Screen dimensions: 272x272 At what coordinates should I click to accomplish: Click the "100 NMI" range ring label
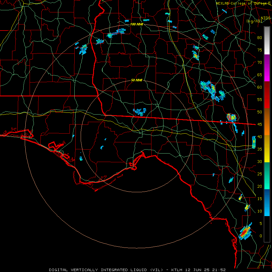click(x=137, y=24)
